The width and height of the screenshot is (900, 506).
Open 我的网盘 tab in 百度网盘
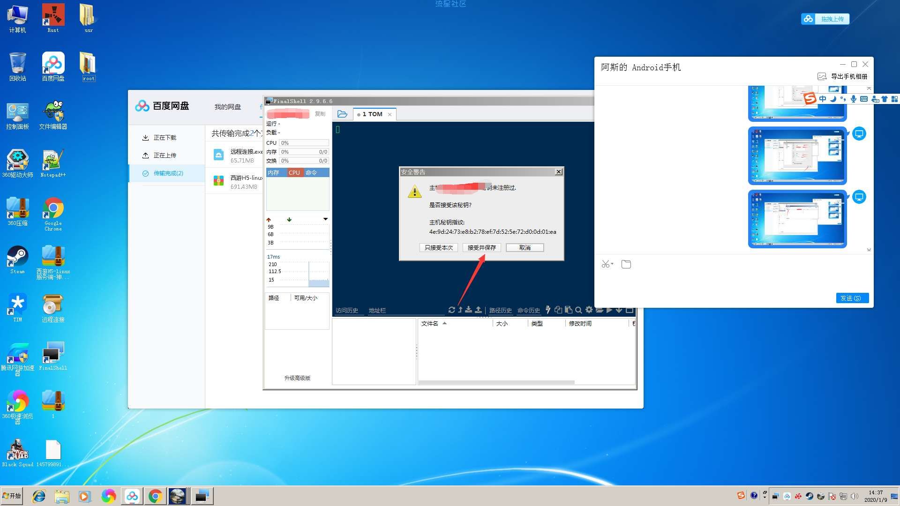[x=228, y=107]
